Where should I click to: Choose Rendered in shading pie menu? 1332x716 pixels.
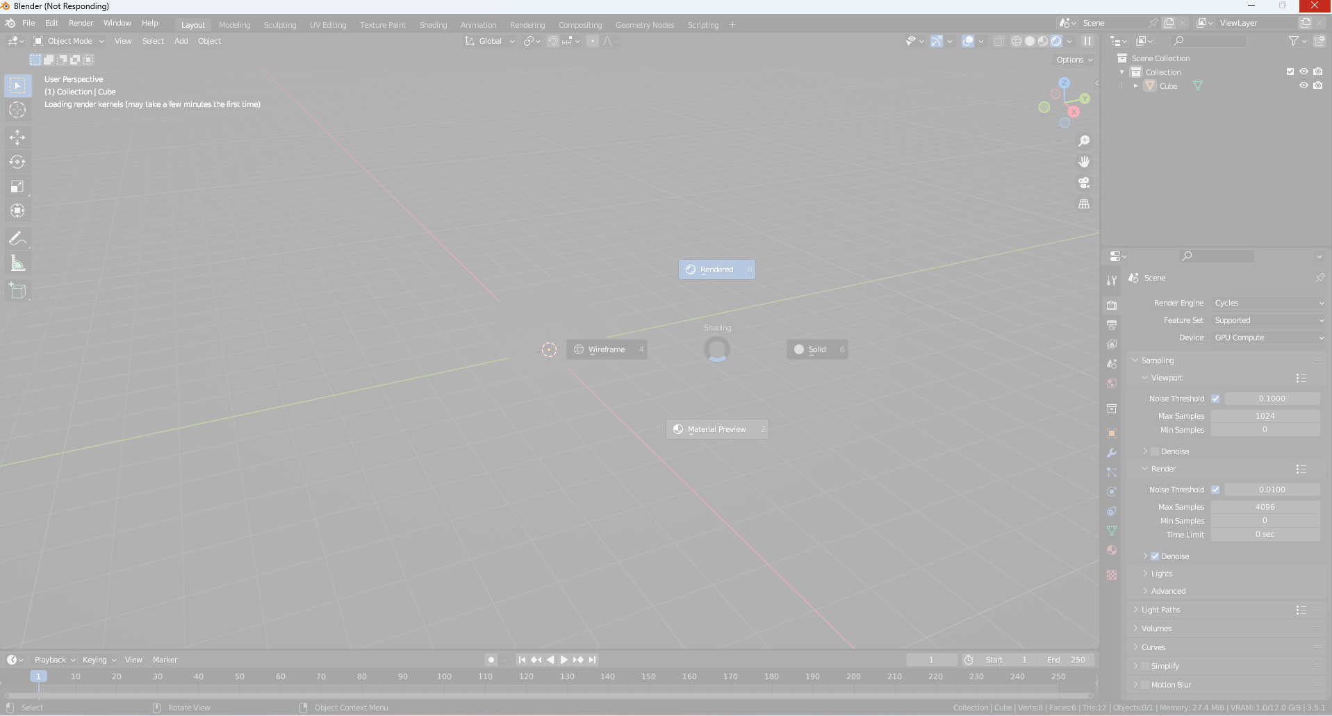tap(716, 269)
